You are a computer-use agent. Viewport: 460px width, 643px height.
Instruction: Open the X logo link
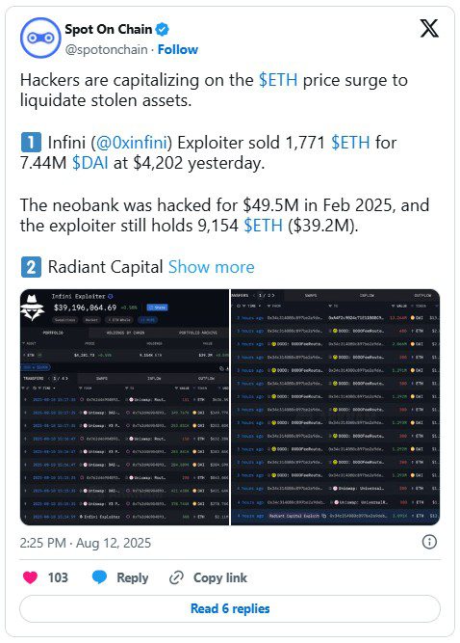[429, 28]
